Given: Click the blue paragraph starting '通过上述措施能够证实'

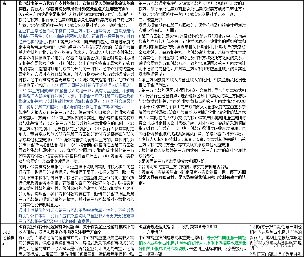Looking at the screenshot, I should pyautogui.click(x=76, y=216).
